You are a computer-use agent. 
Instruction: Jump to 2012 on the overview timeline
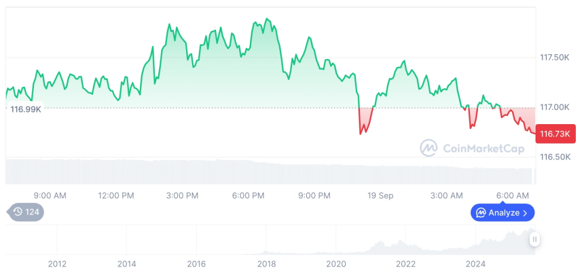point(57,263)
